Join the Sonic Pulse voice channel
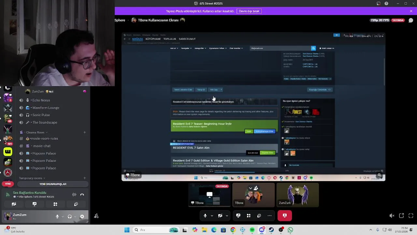The width and height of the screenshot is (417, 235). tap(41, 115)
